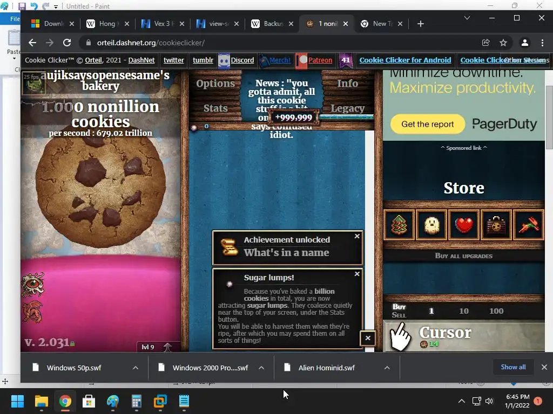Switch to the Vex 3 browser tab
553x414 pixels.
163,24
